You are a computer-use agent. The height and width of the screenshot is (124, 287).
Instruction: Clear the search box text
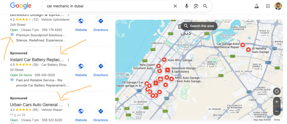pyautogui.click(x=175, y=6)
